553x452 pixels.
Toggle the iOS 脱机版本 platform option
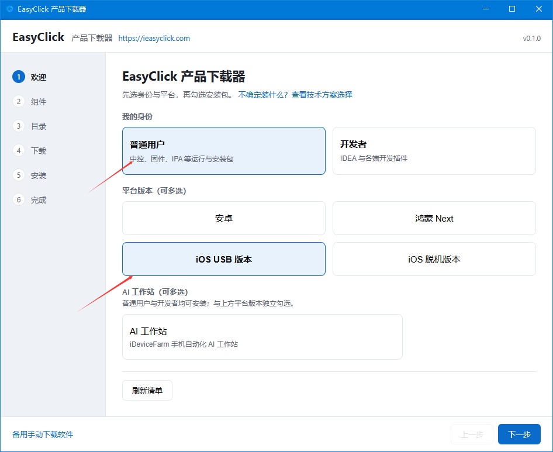[434, 259]
